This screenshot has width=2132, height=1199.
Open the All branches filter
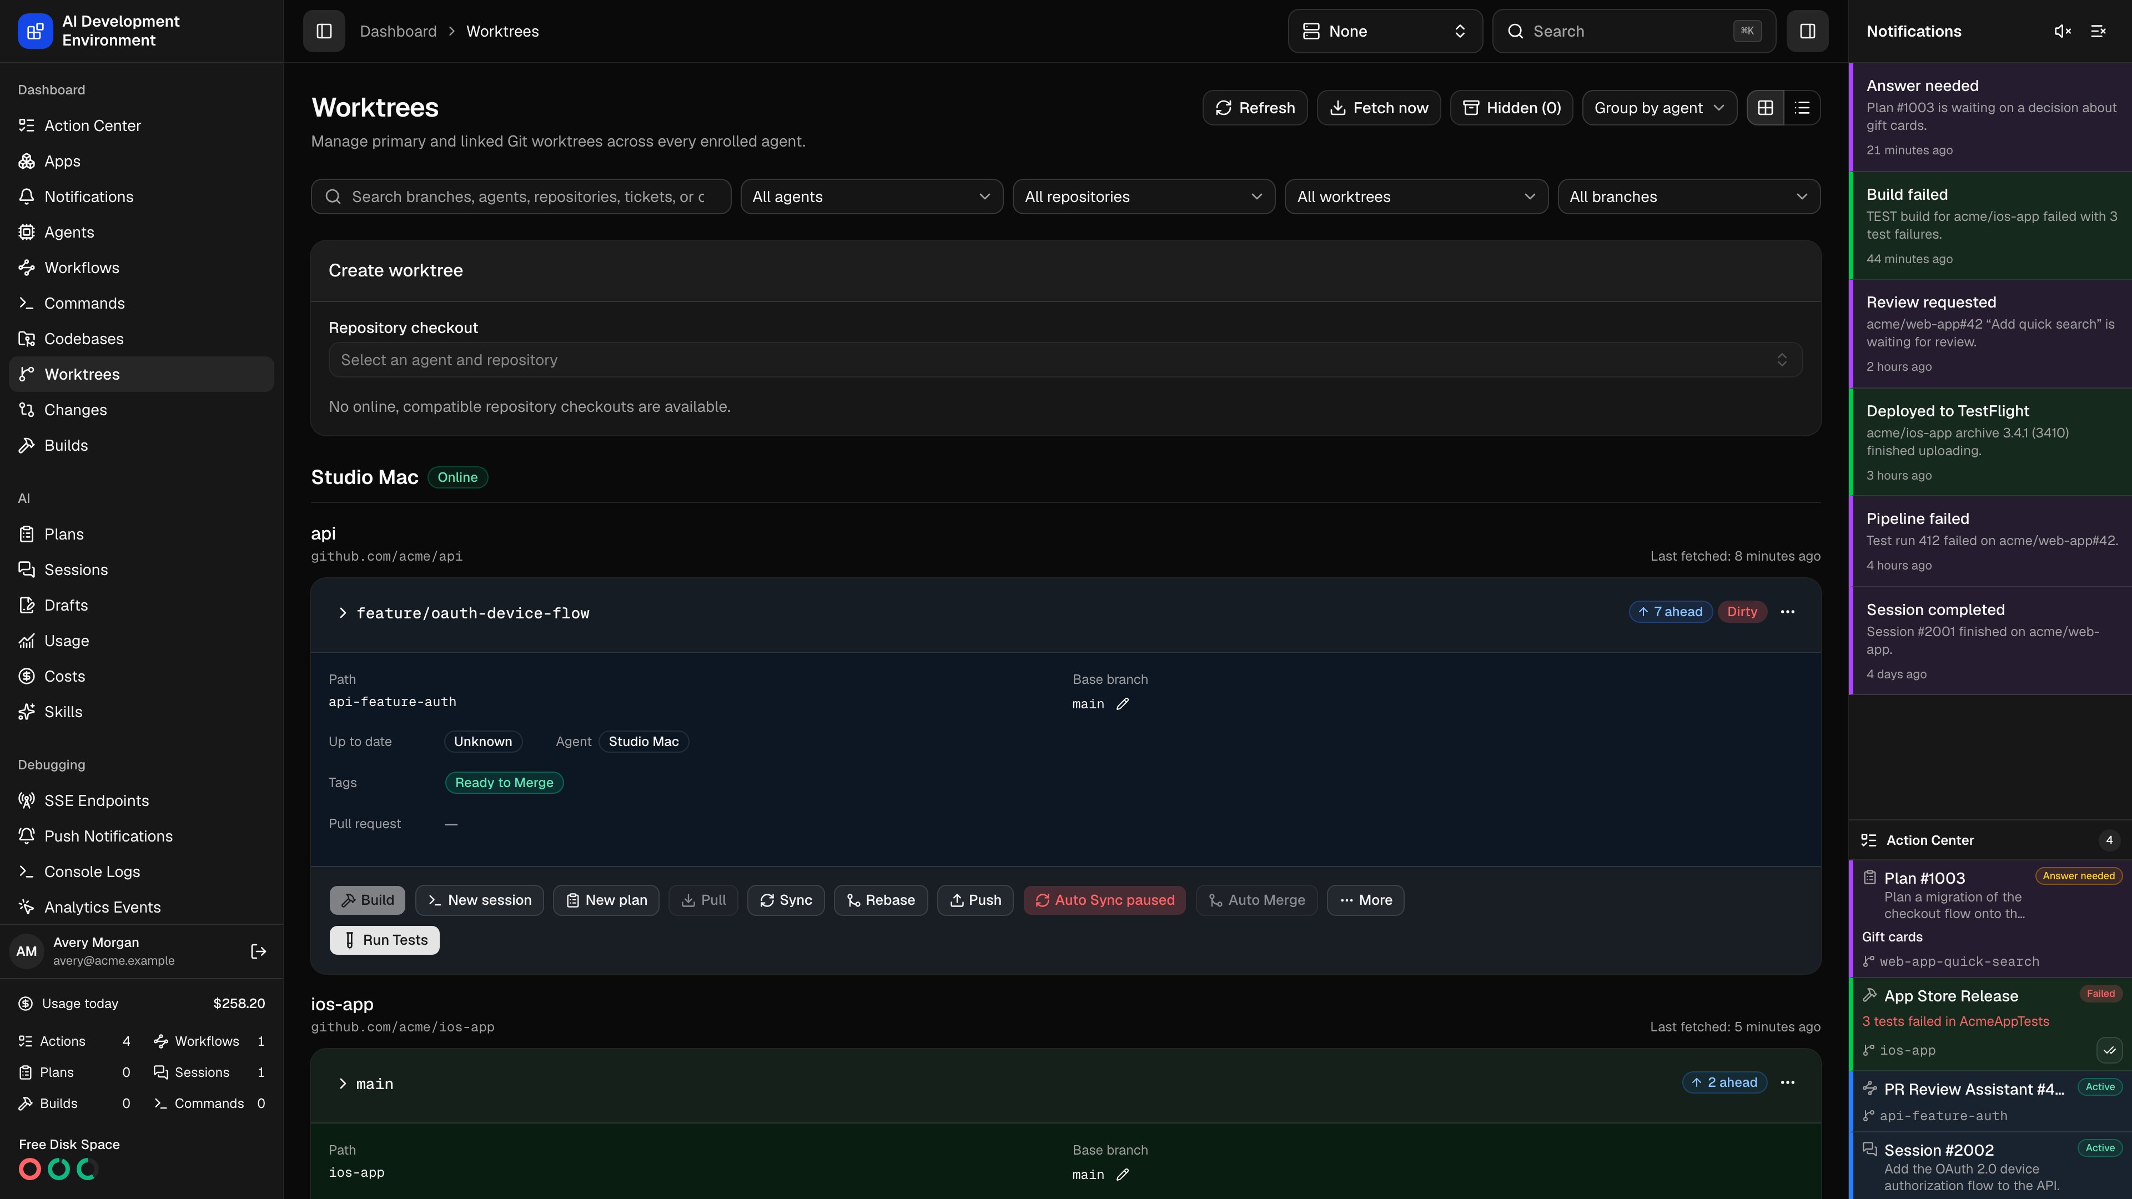point(1688,197)
